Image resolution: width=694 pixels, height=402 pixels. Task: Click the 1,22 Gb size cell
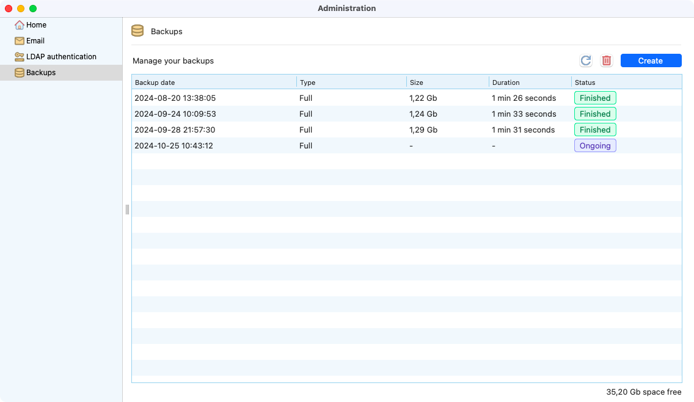[x=423, y=98]
